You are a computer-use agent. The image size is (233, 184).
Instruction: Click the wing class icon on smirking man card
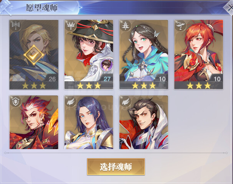pos(126,102)
